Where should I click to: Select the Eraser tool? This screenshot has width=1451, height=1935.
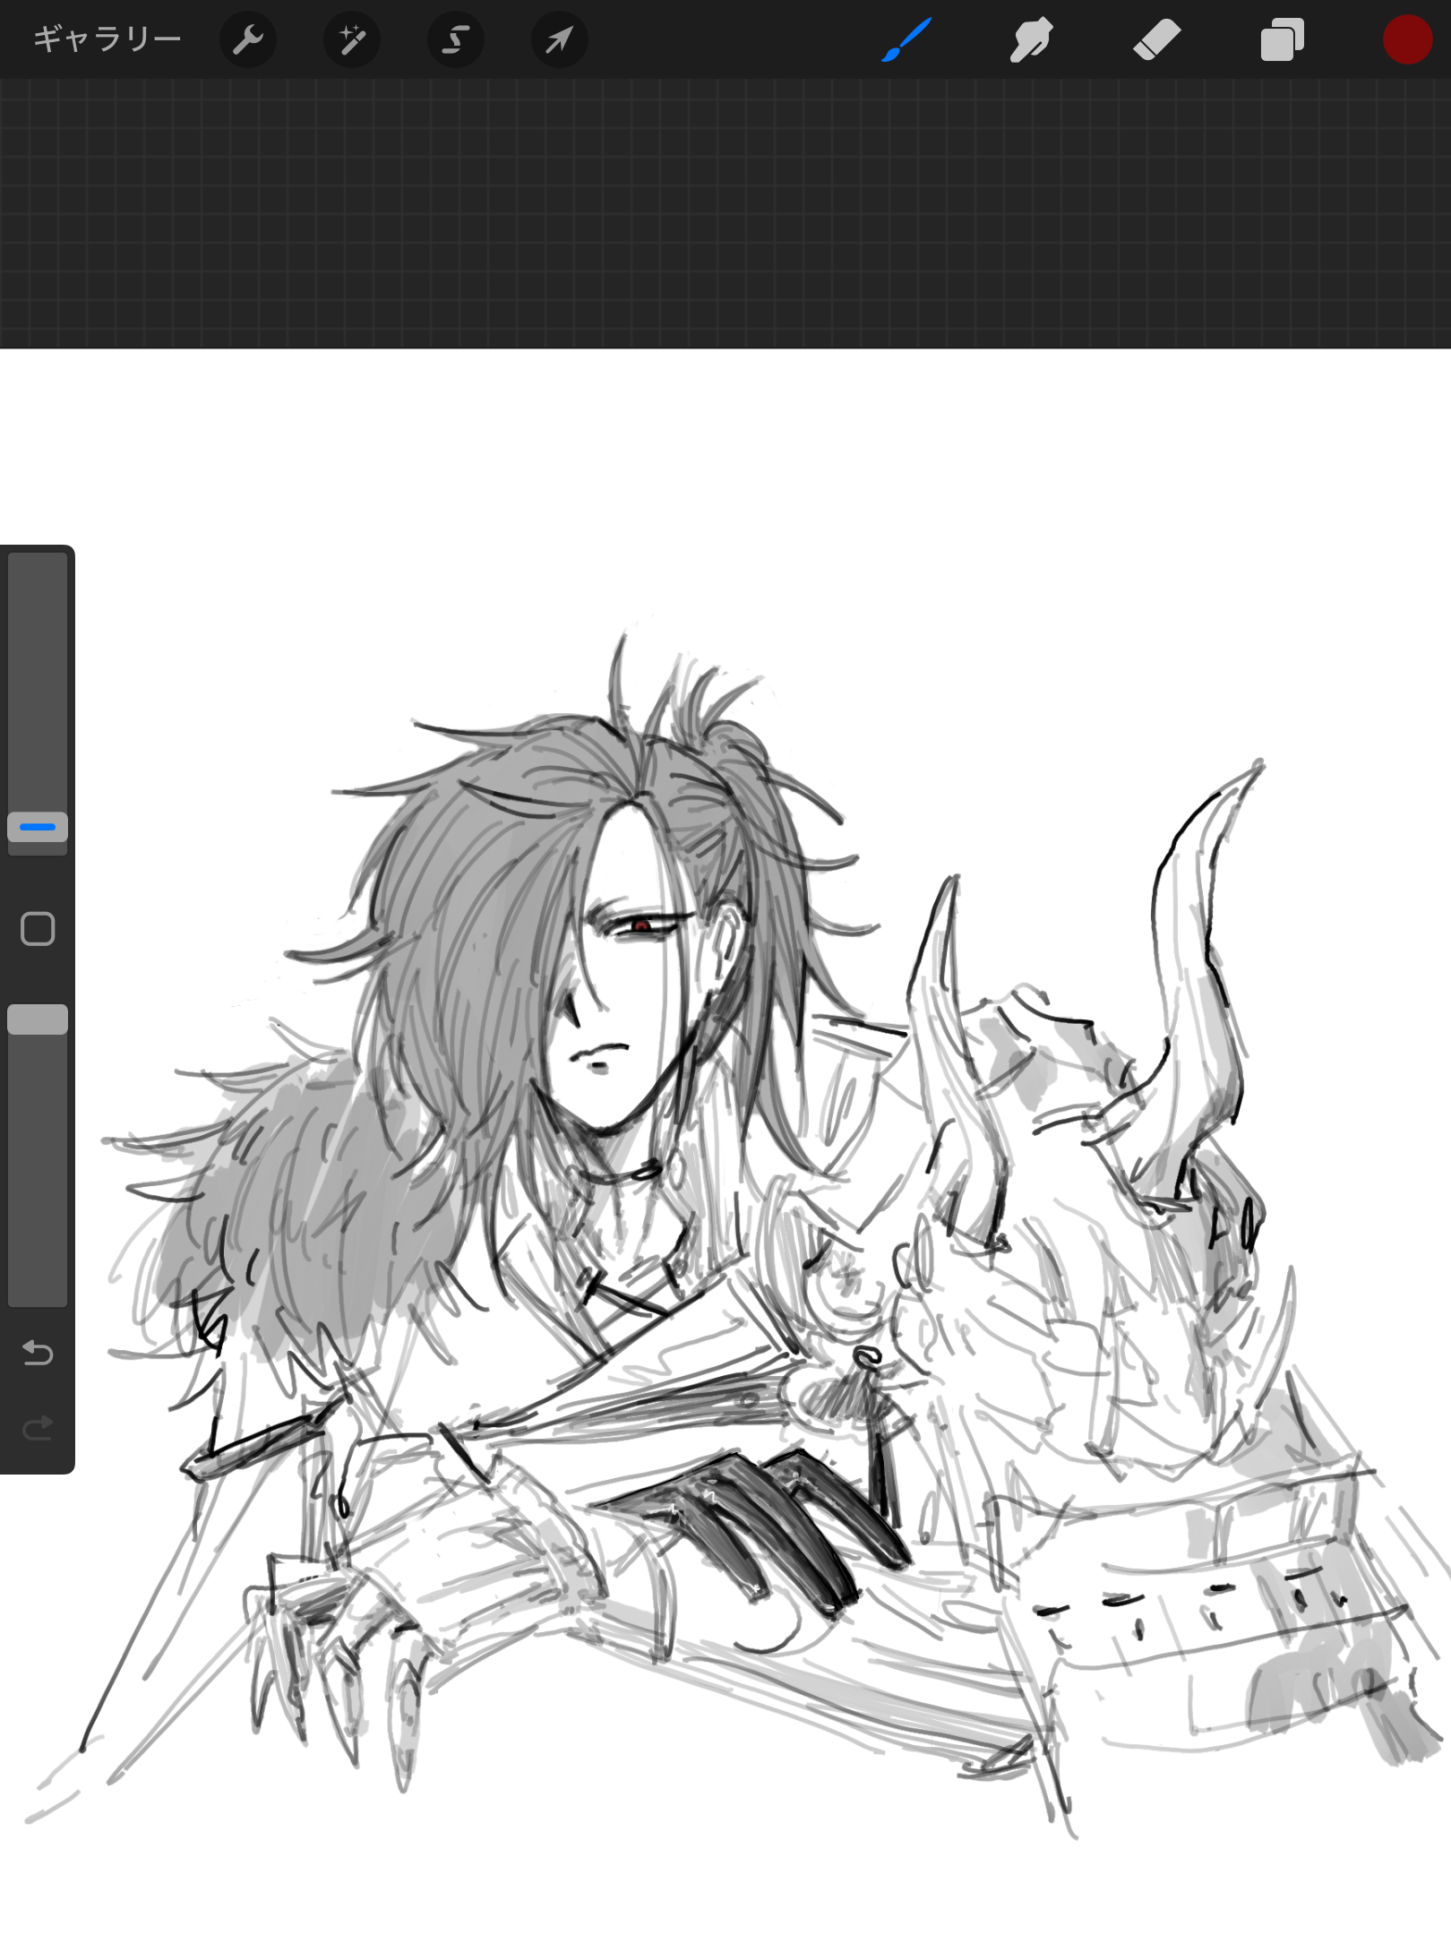1156,39
